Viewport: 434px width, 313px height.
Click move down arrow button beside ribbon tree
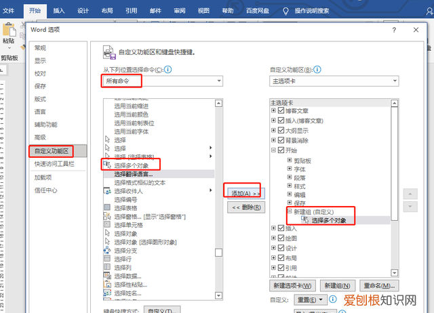(x=410, y=207)
